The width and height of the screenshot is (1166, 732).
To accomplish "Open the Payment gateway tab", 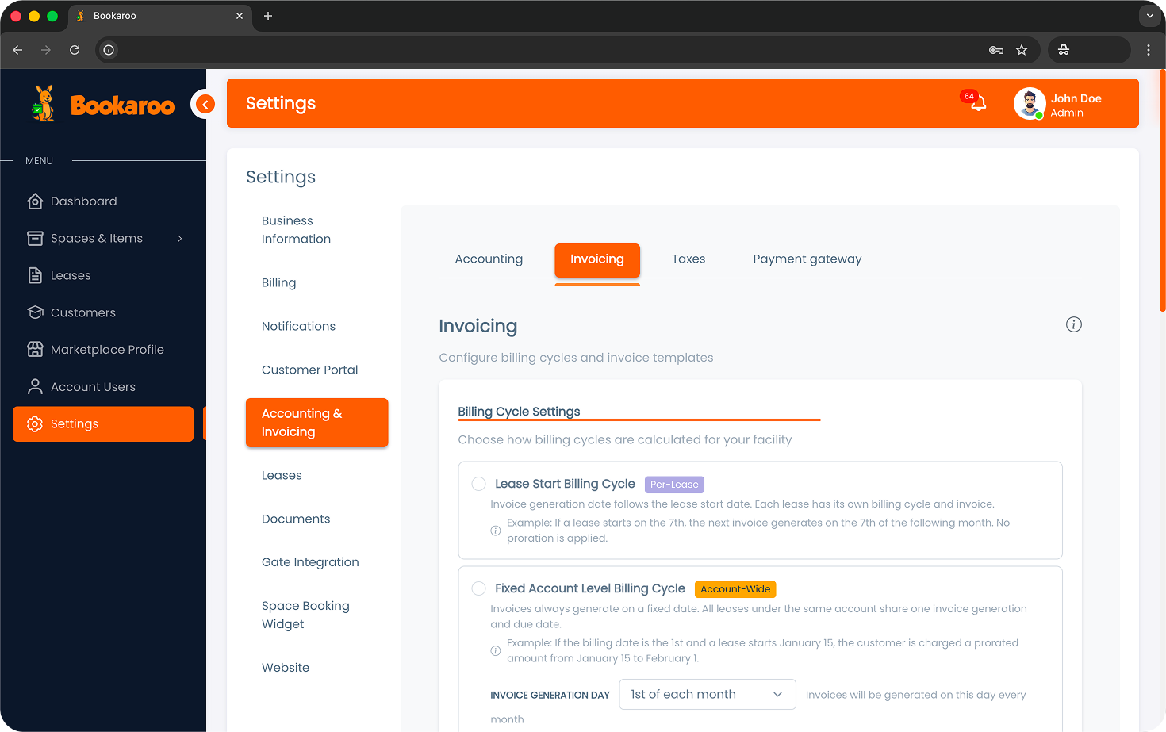I will [x=807, y=259].
